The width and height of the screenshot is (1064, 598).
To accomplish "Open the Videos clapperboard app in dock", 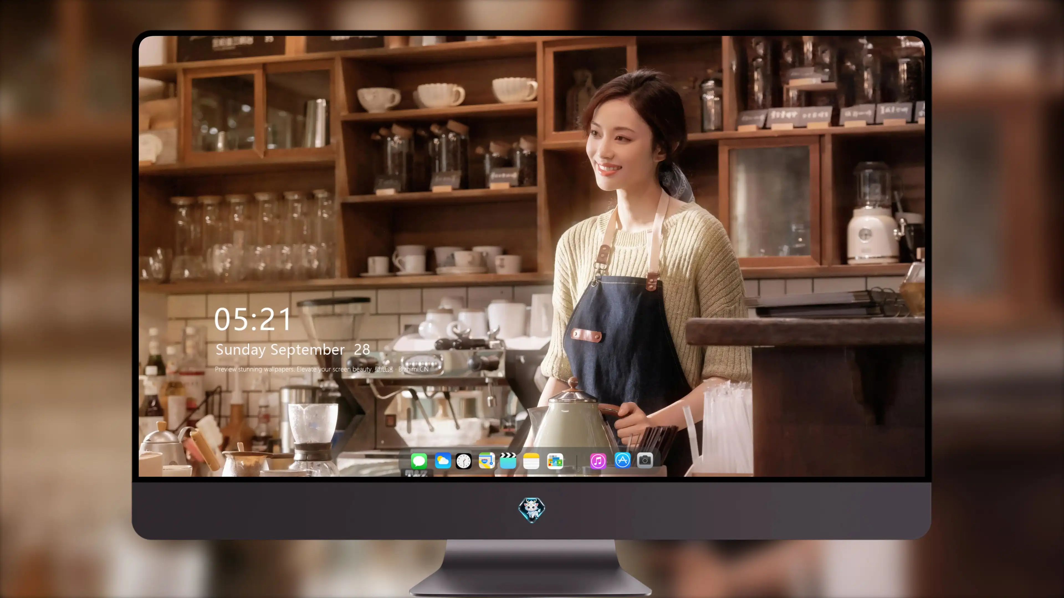I will point(508,461).
